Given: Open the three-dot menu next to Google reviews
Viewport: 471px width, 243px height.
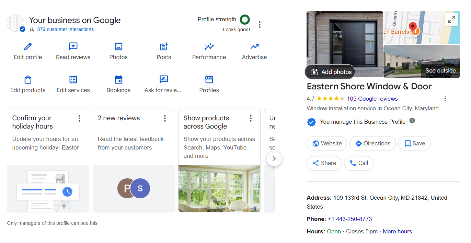Looking at the screenshot, I should tap(445, 99).
